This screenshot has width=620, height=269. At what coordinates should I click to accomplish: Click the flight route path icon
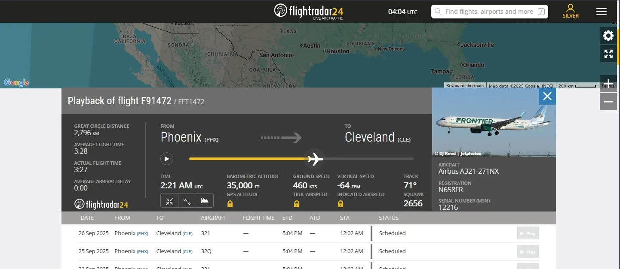tap(187, 201)
